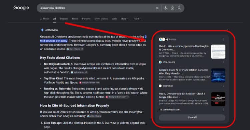Switch to the Short videos tab
Image resolution: width=250 pixels, height=130 pixels.
tap(101, 19)
